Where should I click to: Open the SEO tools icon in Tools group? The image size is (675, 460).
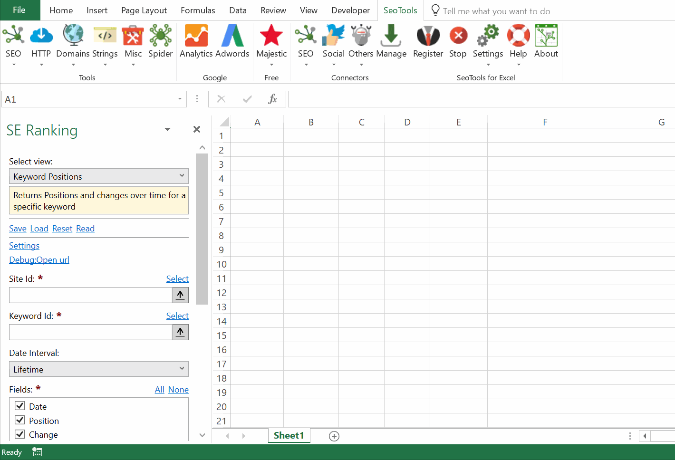pos(13,36)
